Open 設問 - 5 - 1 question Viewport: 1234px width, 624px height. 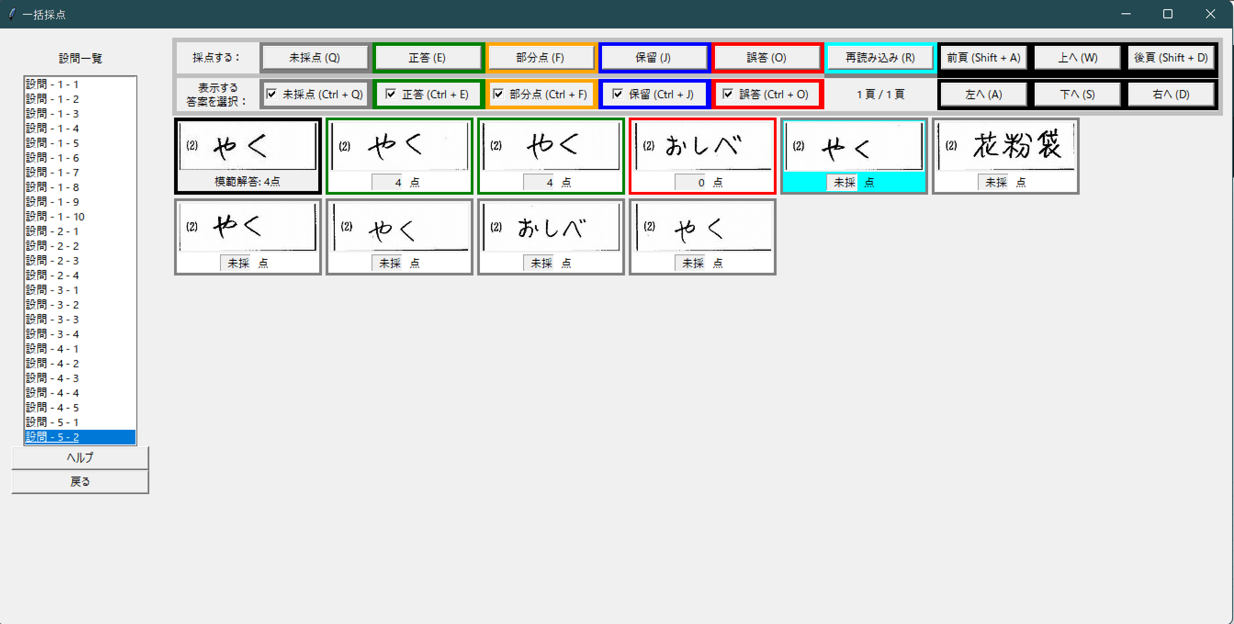[52, 422]
